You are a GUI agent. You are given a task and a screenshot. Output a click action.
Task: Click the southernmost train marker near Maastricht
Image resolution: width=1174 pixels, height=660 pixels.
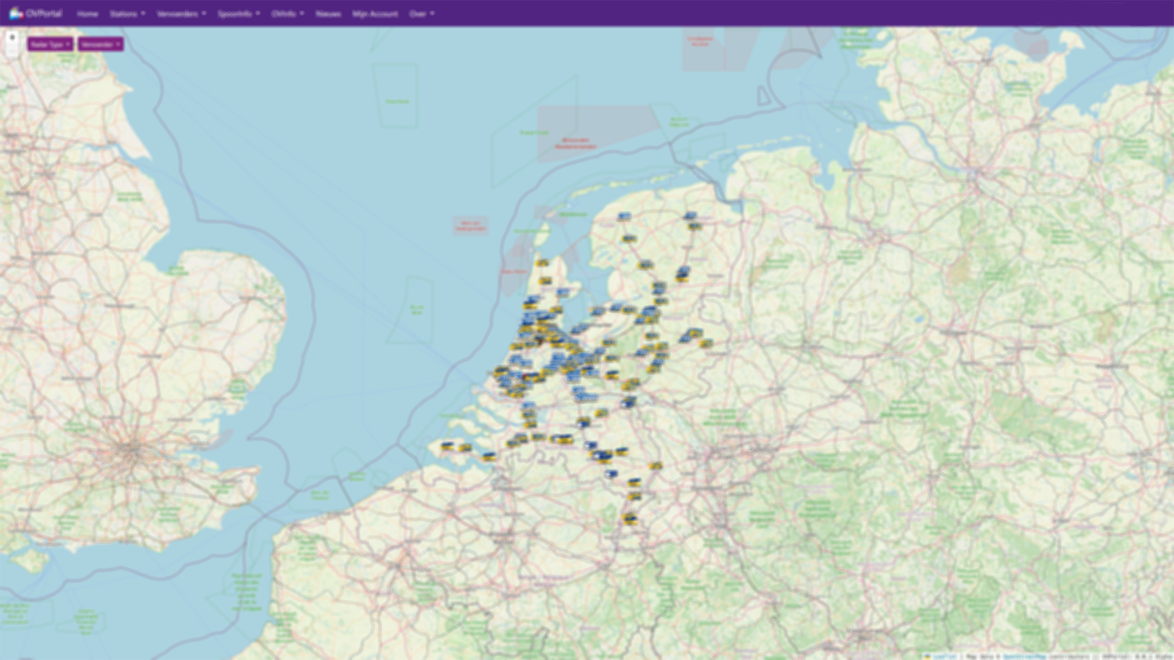(x=630, y=519)
